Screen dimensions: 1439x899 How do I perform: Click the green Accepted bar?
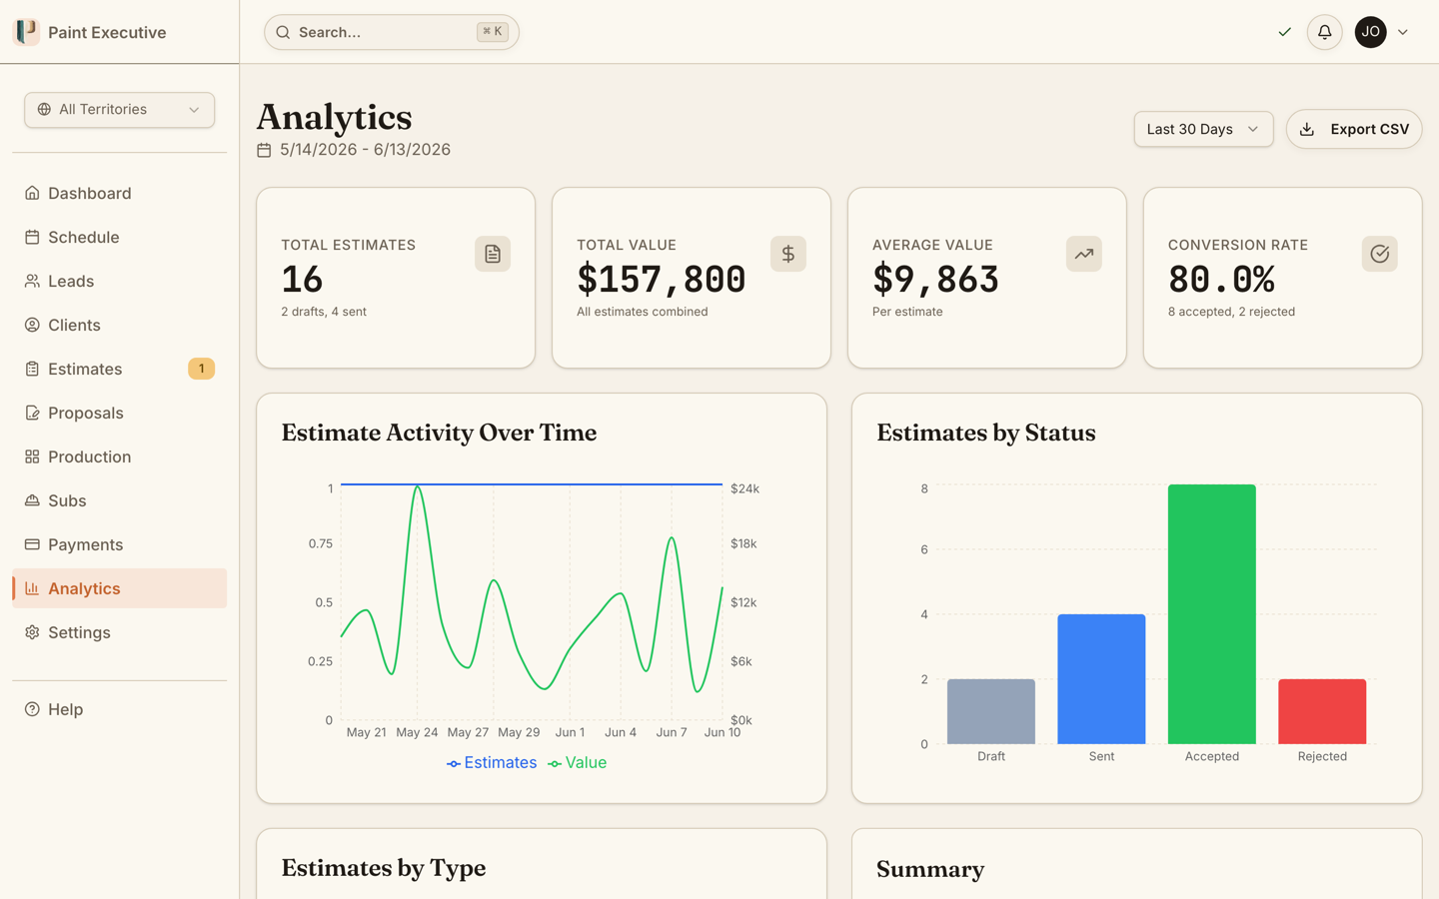[x=1212, y=614]
